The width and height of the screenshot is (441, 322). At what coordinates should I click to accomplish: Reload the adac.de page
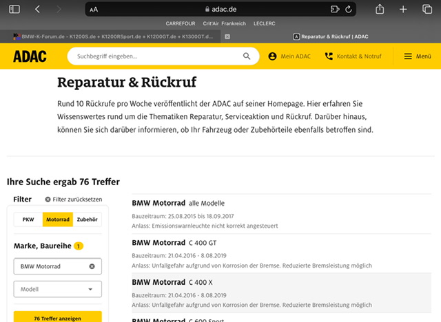point(349,9)
